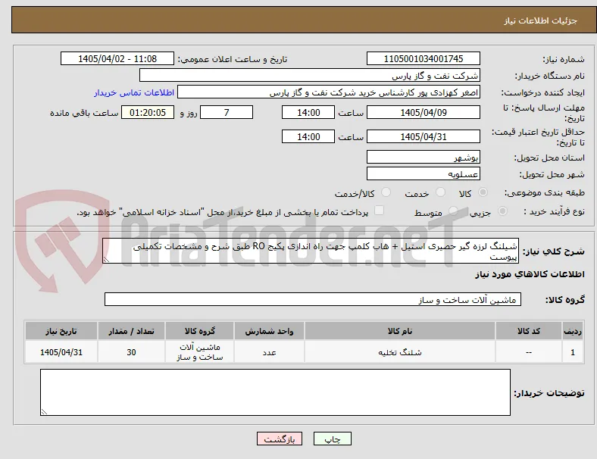The image size is (597, 459).
Task: Select the کالا radio button
Action: coord(483,192)
